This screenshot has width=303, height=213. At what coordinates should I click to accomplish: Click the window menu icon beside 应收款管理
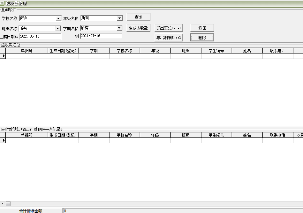tap(2, 3)
